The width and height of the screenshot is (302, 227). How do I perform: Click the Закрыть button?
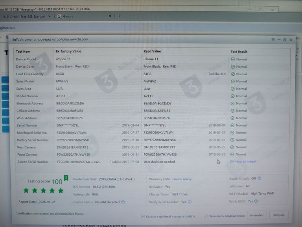point(278,215)
